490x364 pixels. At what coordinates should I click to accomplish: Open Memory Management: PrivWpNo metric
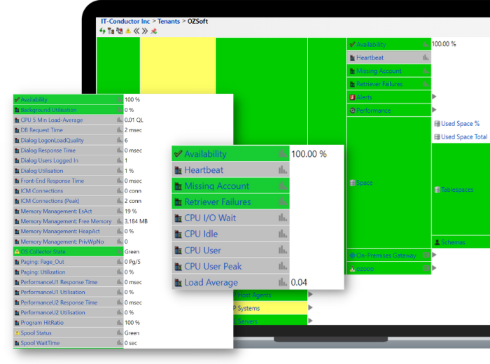pos(68,241)
